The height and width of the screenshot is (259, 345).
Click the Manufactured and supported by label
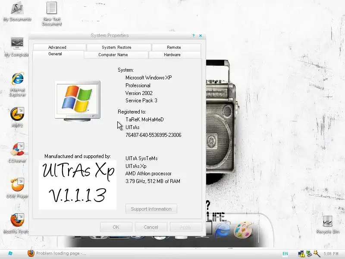(78, 156)
